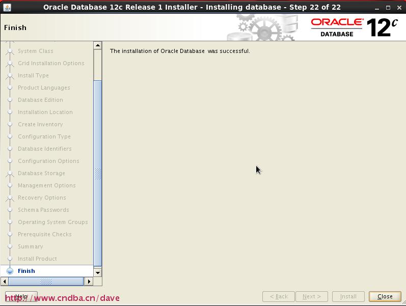
Task: Select the Create Inventory step
Action: pyautogui.click(x=40, y=124)
